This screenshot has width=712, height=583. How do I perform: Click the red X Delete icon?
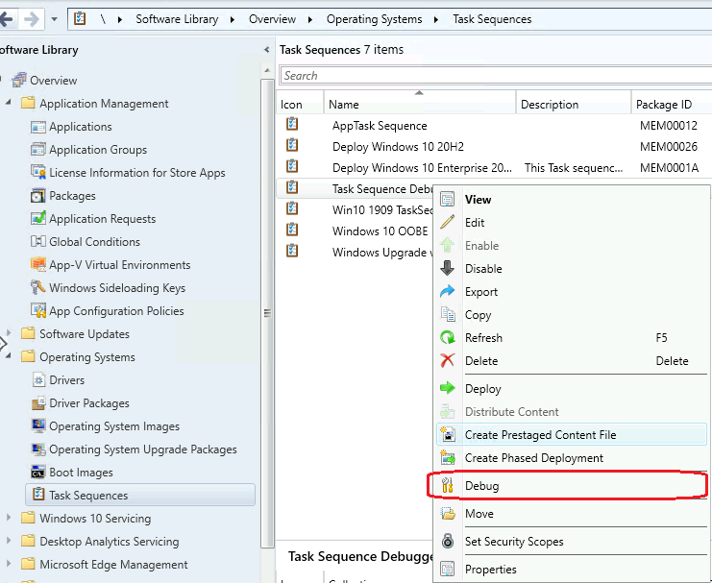[x=447, y=360]
